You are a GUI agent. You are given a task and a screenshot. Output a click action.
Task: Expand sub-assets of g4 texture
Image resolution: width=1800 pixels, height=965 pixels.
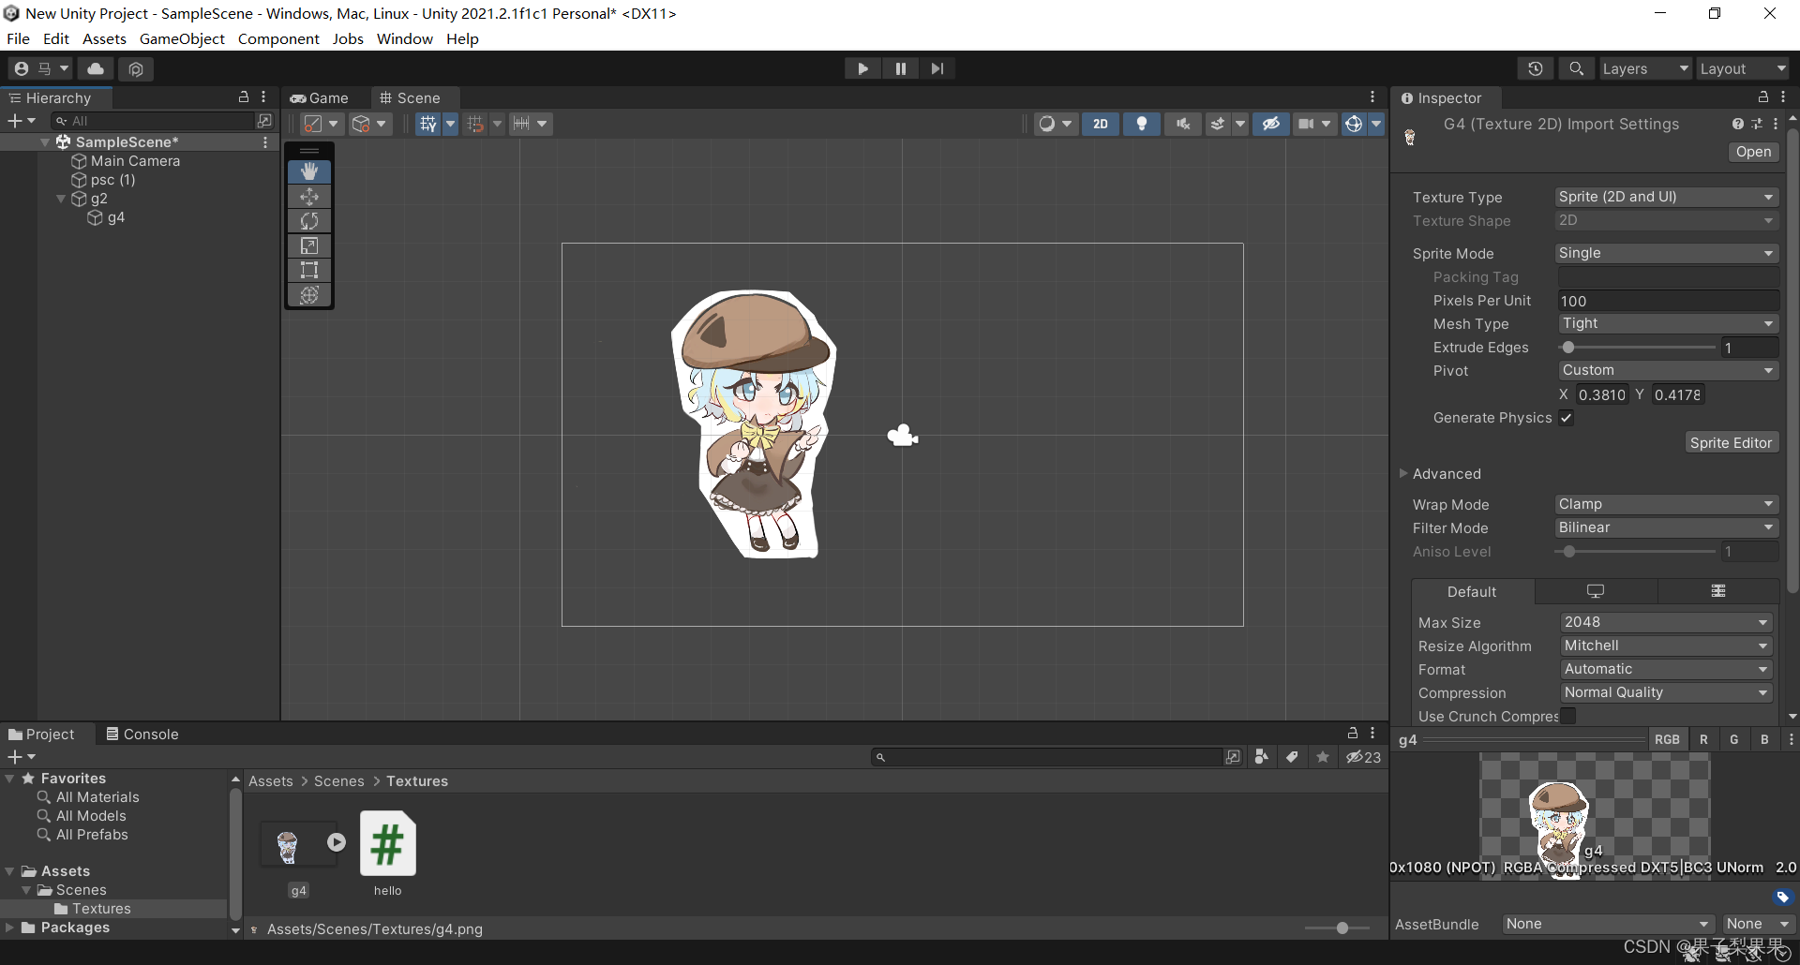tap(337, 842)
